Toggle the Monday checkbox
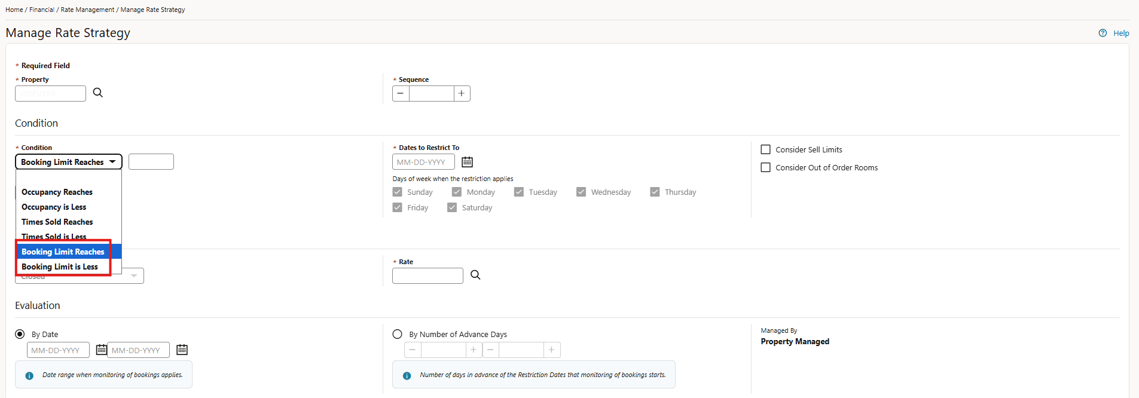The height and width of the screenshot is (398, 1139). coord(457,192)
